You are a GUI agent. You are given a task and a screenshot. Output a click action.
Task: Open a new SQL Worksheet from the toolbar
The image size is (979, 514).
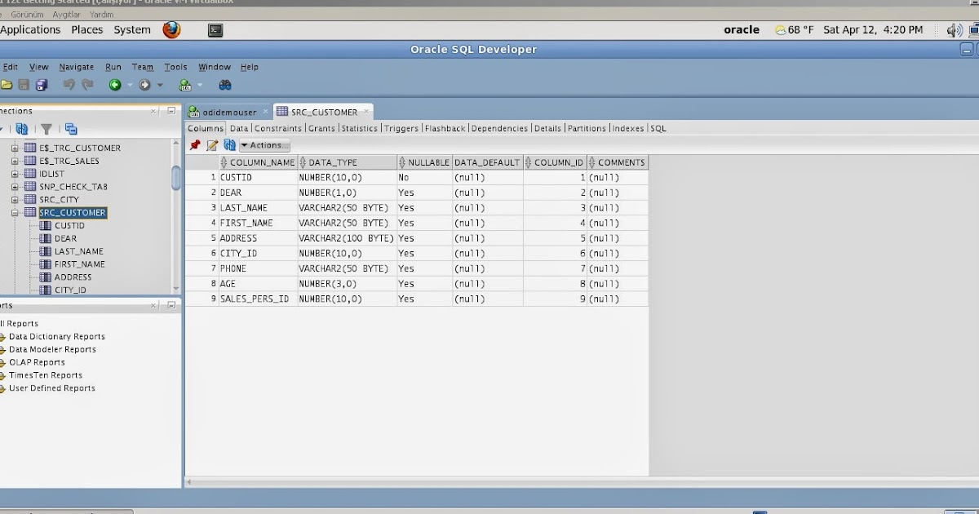coord(184,84)
